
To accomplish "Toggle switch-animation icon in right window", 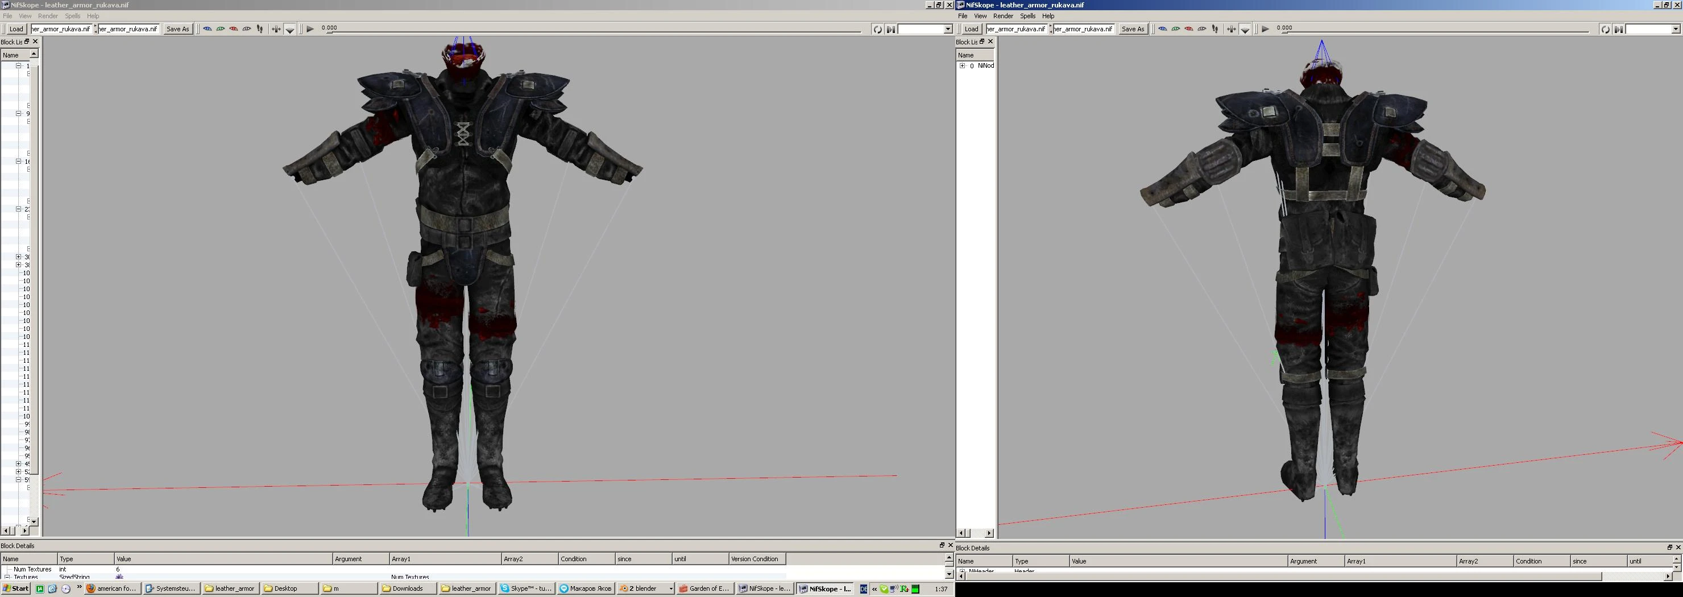I will tap(1618, 29).
